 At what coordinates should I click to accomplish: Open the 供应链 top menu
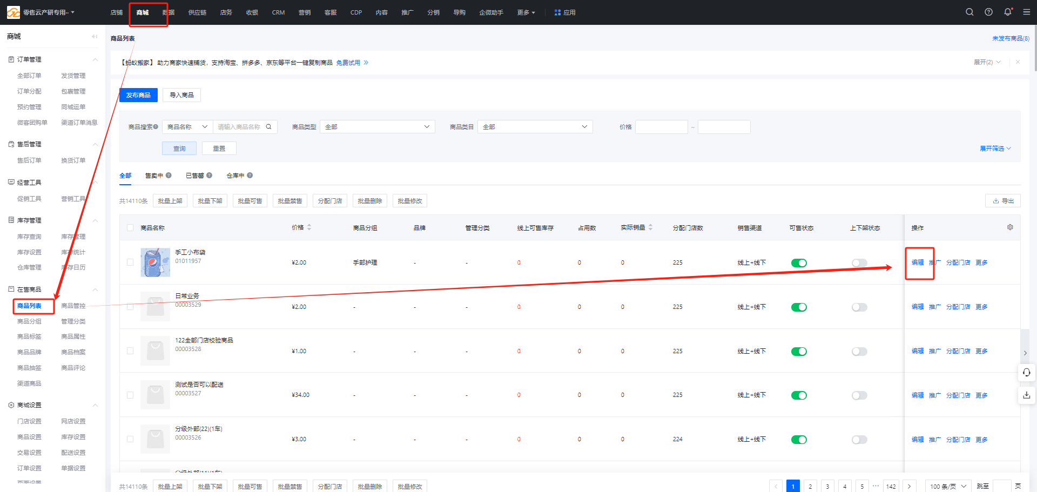pyautogui.click(x=197, y=12)
